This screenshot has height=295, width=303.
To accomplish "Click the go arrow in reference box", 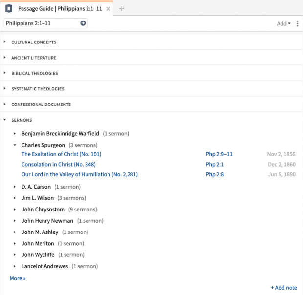I will [83, 23].
